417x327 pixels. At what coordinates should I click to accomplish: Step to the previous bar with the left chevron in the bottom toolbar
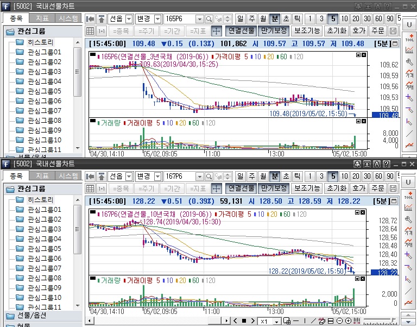tap(235, 321)
